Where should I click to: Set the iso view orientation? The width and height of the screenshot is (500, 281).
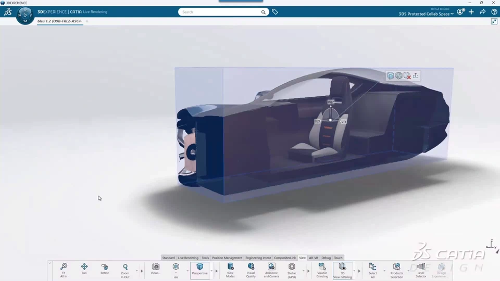tap(176, 271)
